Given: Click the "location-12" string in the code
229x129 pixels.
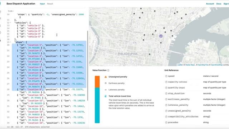Looking at the screenshot, I should [x=35, y=106].
